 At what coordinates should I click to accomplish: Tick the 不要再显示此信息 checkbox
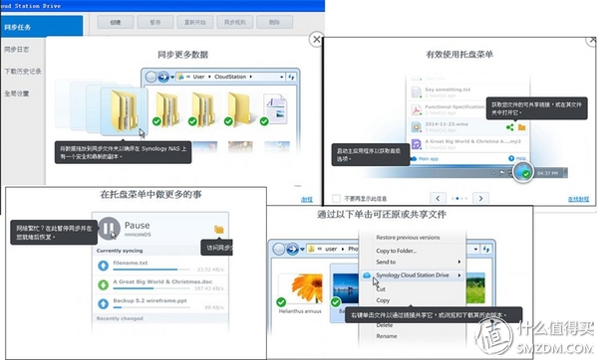click(336, 198)
